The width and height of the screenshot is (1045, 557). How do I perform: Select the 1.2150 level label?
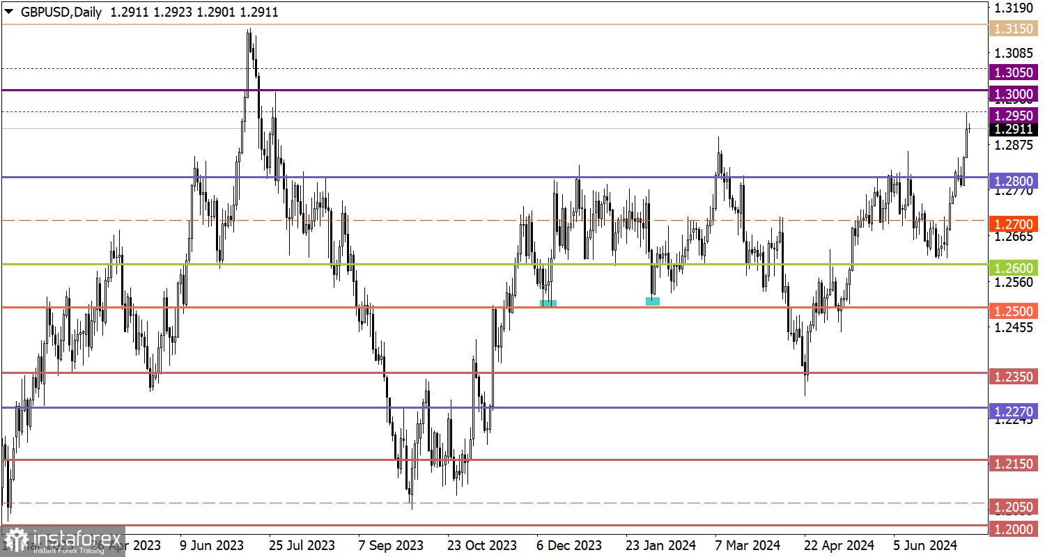pos(1014,464)
